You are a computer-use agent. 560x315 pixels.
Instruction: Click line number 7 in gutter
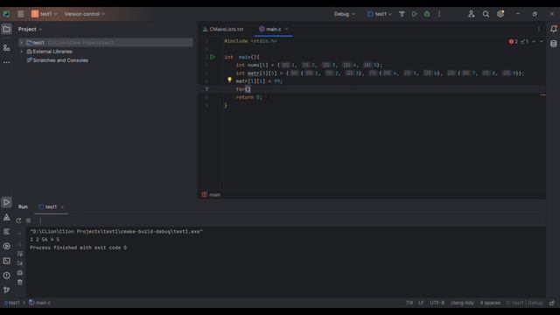pyautogui.click(x=206, y=89)
